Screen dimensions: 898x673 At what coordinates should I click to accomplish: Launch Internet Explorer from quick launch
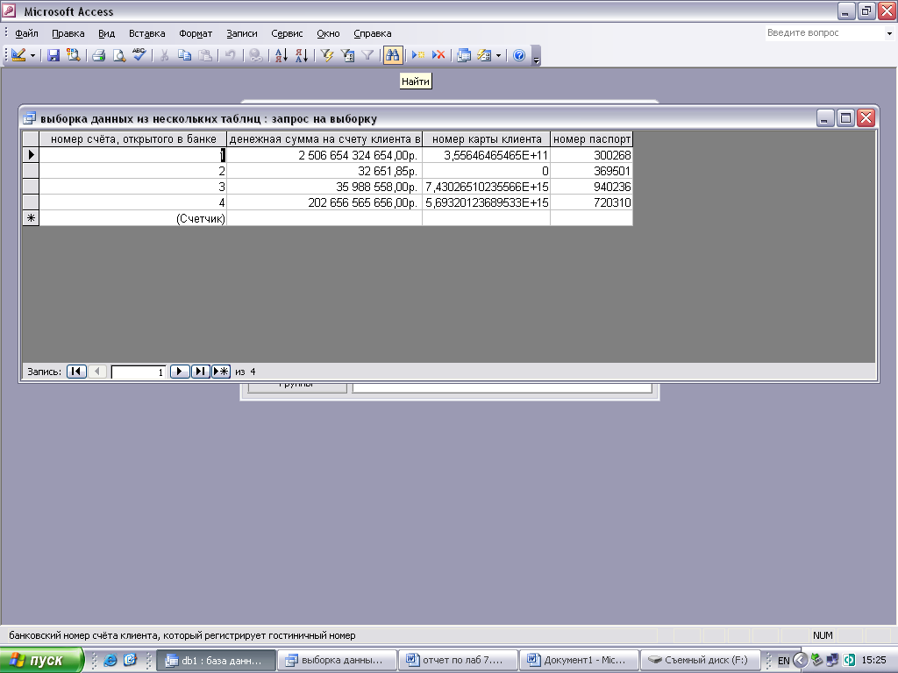(x=110, y=661)
